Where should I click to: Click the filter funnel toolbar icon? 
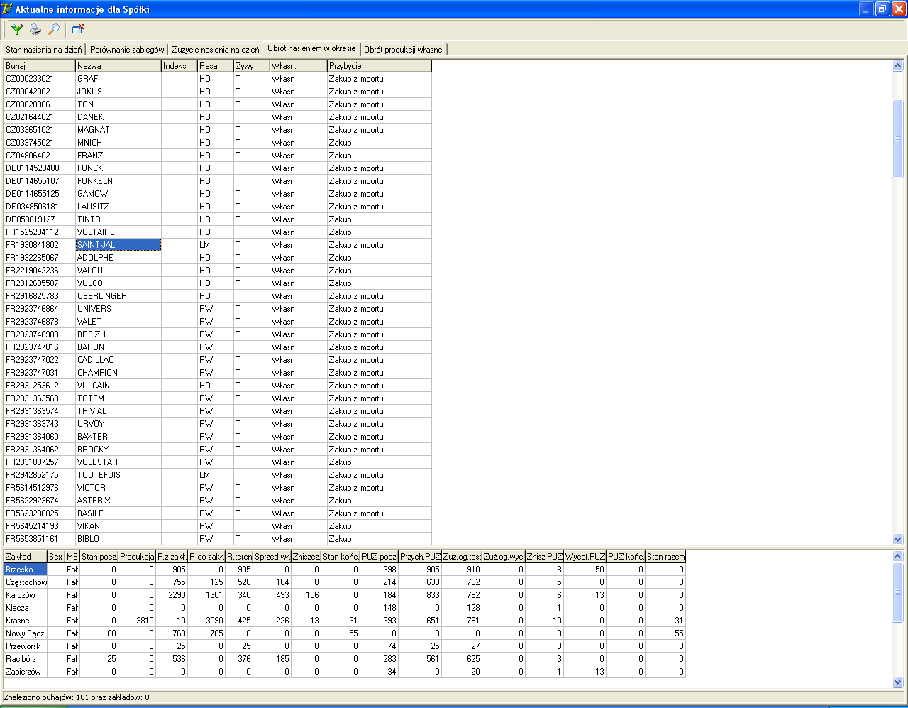[17, 30]
